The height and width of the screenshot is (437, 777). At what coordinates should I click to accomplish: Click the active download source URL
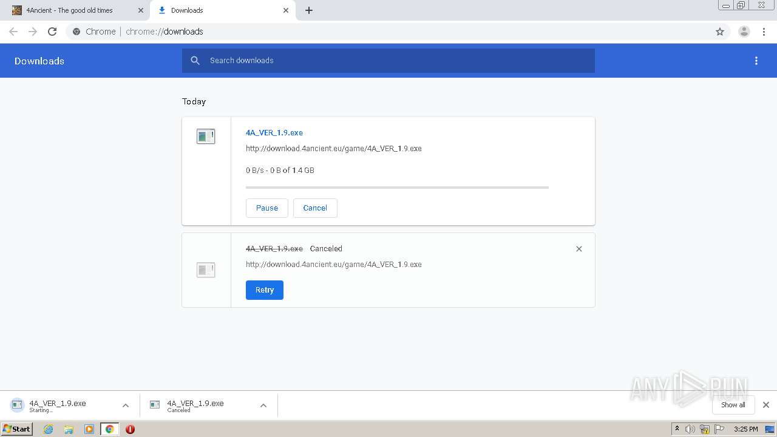[334, 148]
